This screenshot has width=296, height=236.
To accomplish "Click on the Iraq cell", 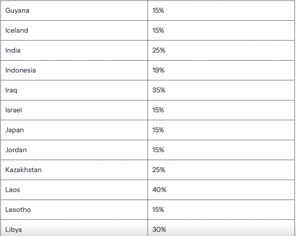I will point(11,90).
